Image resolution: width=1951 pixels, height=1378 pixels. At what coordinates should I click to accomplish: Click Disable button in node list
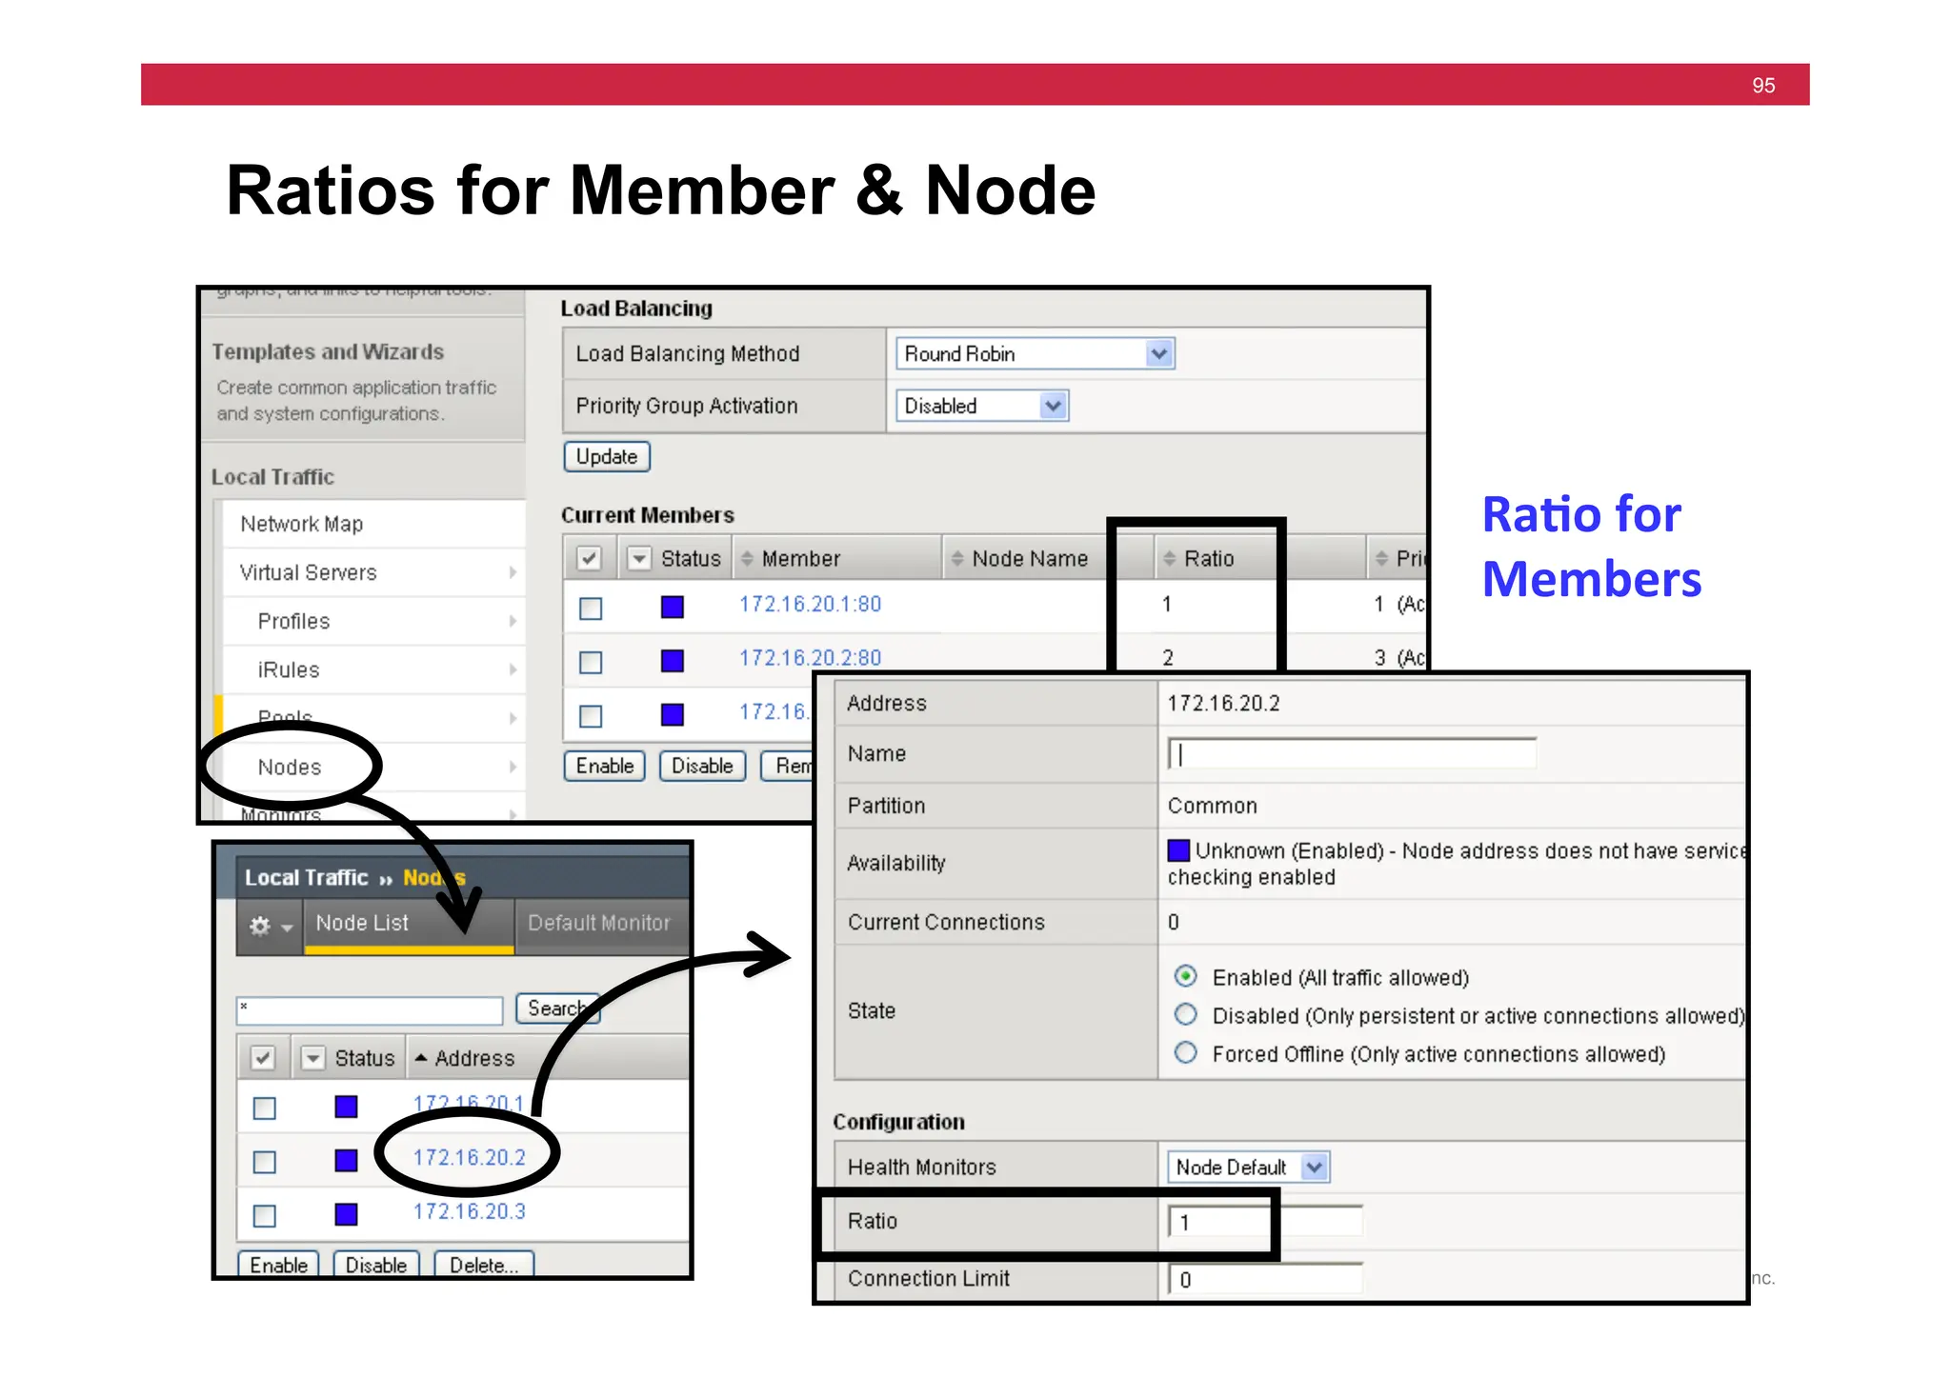coord(376,1264)
